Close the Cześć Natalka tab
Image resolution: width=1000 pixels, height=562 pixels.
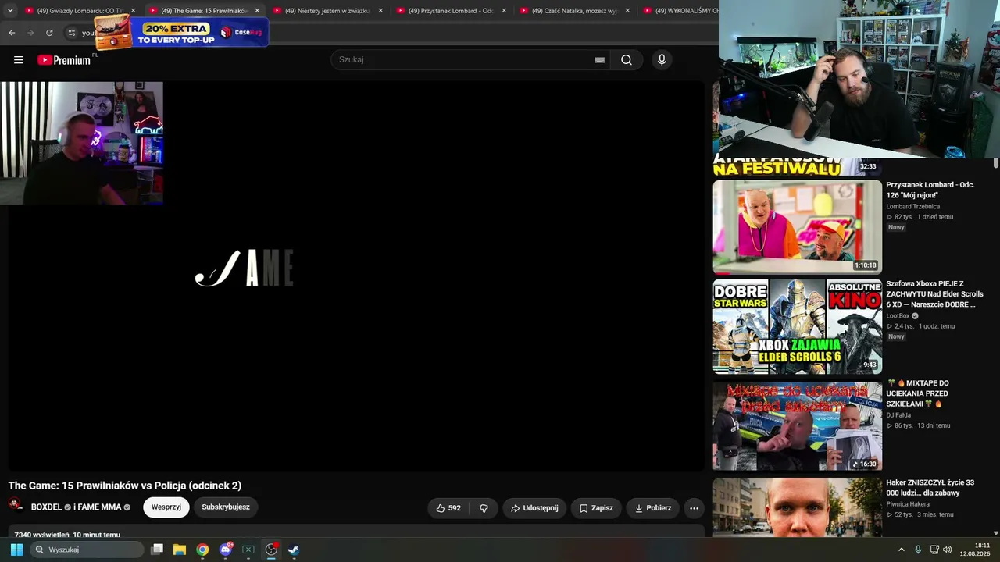(627, 11)
